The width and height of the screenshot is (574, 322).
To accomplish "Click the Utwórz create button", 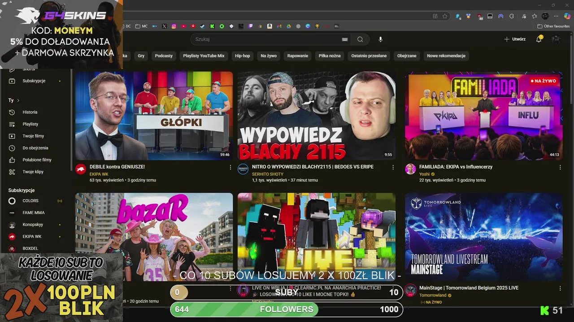I will (515, 39).
